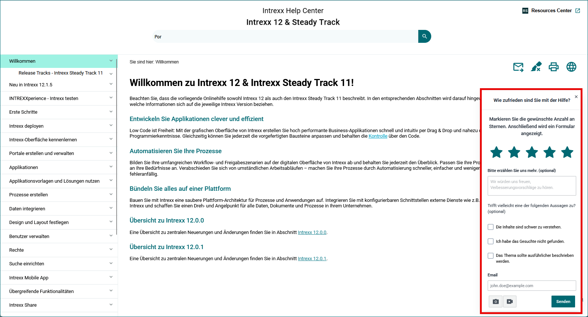Click the send-by-email envelope icon
The image size is (588, 317).
point(518,67)
